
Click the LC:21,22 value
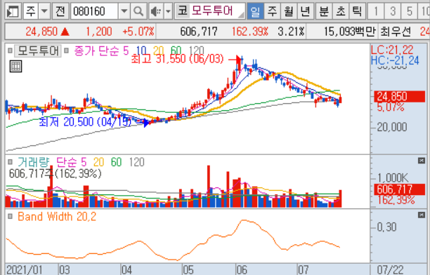click(392, 50)
